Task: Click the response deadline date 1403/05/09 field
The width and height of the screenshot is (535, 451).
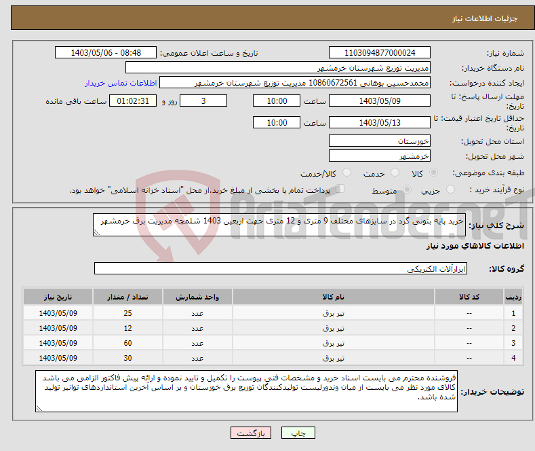Action: coord(380,101)
